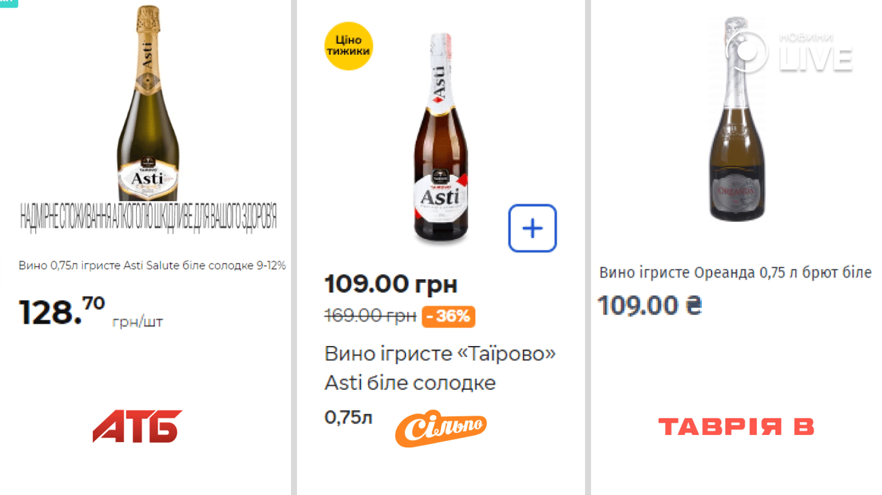This screenshot has height=495, width=882.
Task: Click the orange -36% discount badge
Action: click(449, 316)
